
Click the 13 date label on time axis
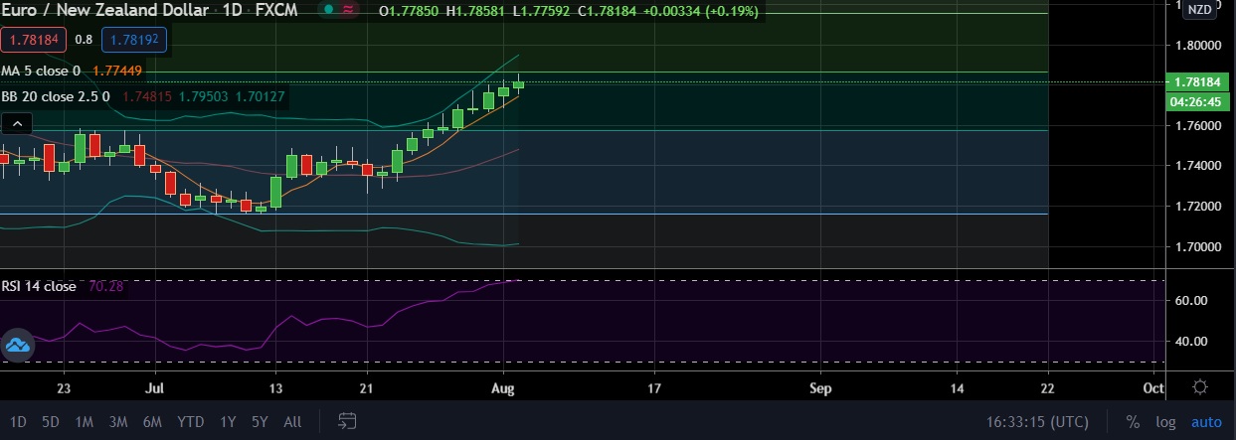tap(275, 387)
